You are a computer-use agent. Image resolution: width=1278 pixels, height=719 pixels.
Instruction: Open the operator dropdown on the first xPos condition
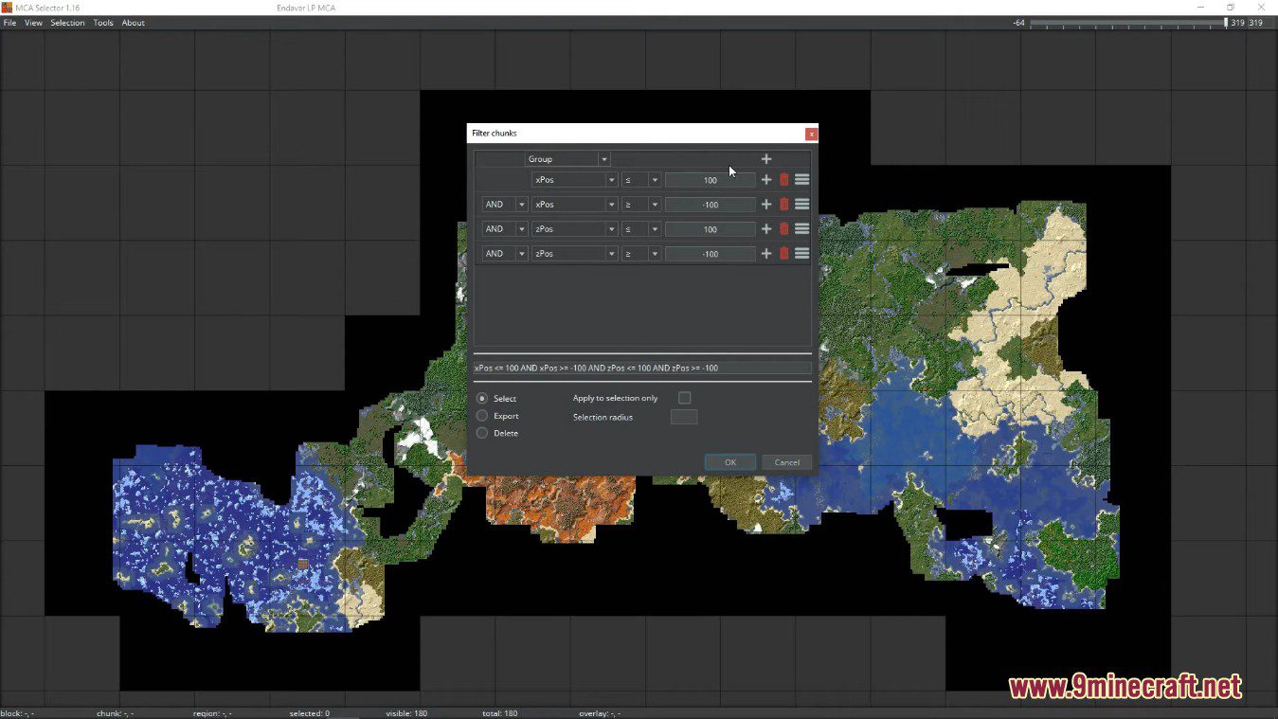pos(654,179)
